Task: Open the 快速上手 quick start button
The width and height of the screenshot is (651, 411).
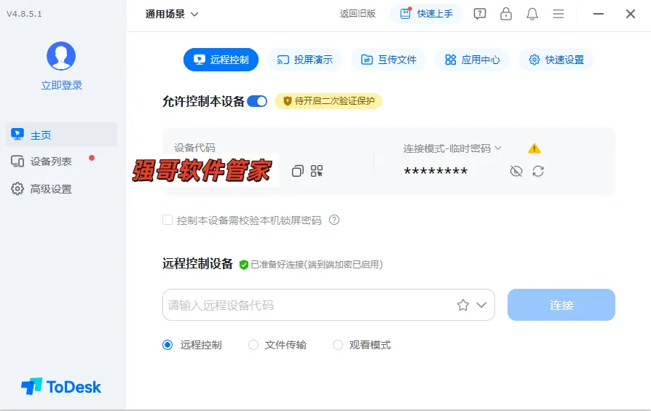Action: coord(427,14)
